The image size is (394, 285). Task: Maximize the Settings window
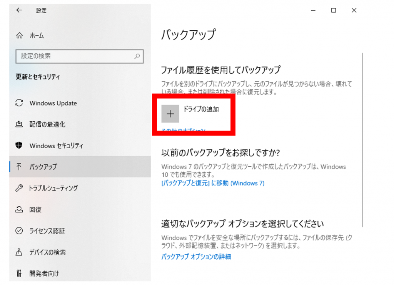334,11
